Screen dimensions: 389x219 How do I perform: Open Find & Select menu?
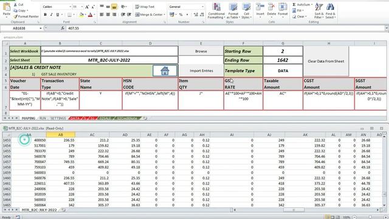pyautogui.click(x=331, y=11)
